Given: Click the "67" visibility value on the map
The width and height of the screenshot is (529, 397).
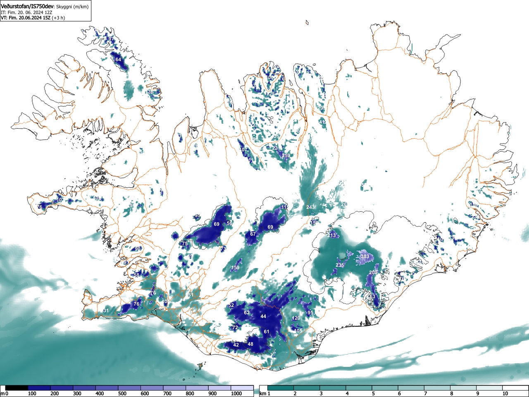Looking at the screenshot, I should pyautogui.click(x=253, y=234).
